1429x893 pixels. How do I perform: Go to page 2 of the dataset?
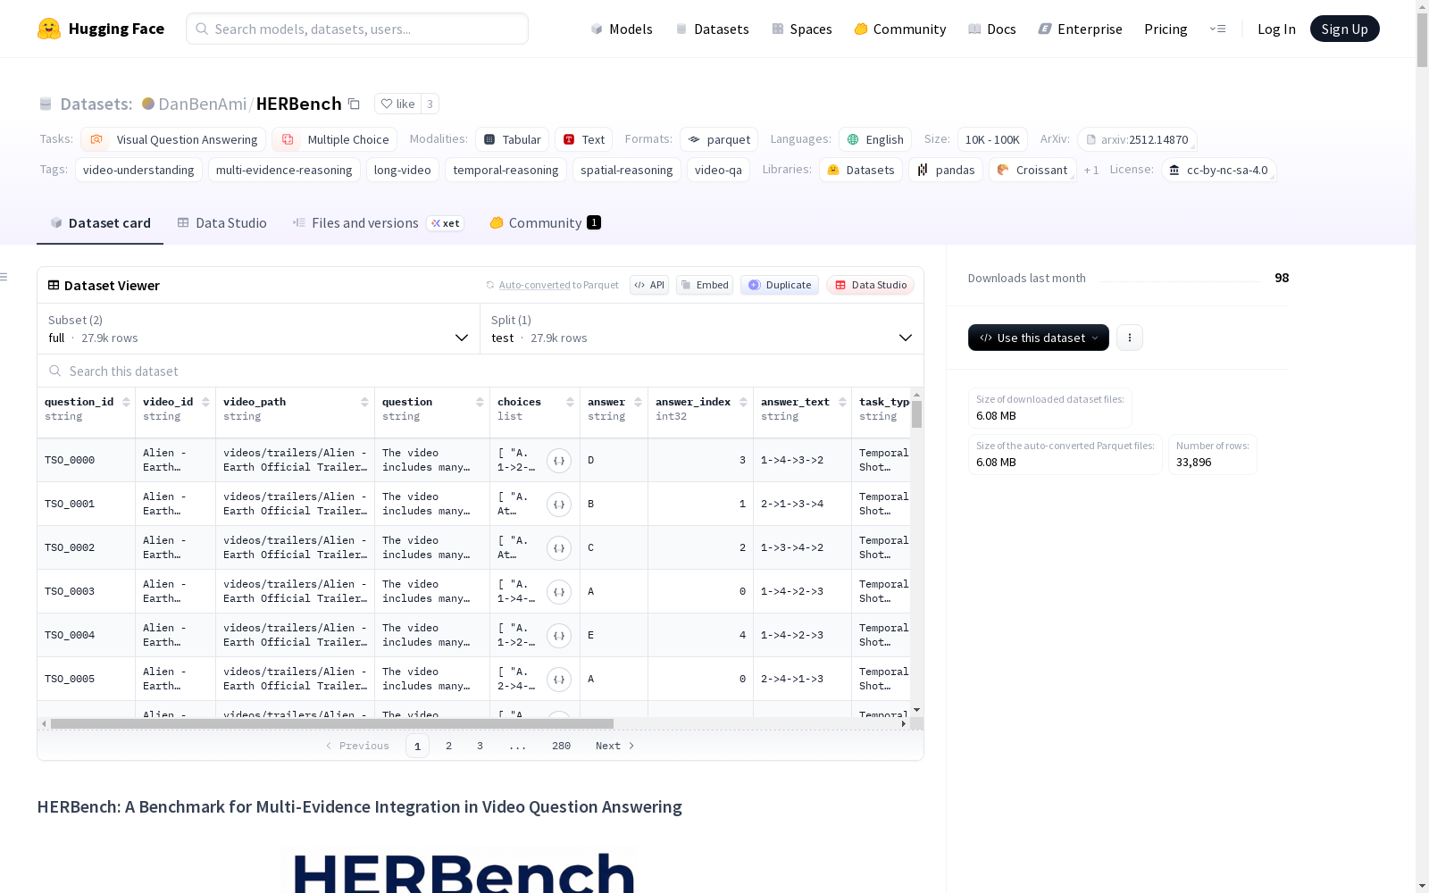pyautogui.click(x=448, y=746)
